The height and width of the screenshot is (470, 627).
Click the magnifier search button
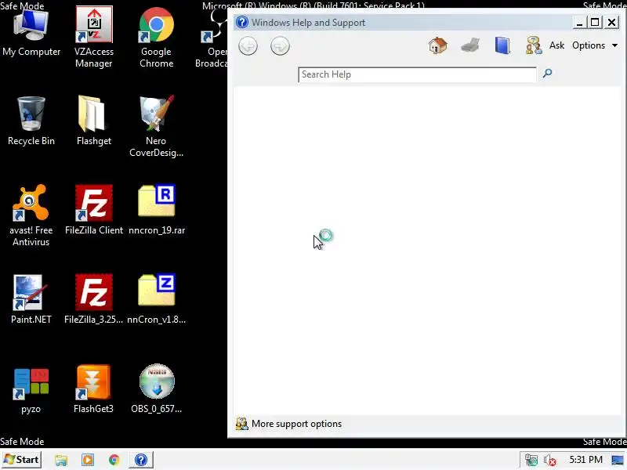click(x=547, y=73)
